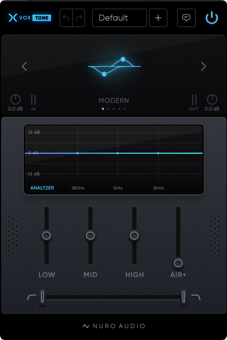Click the 5kHz EQ node
This screenshot has height=340, width=227.
[158, 153]
